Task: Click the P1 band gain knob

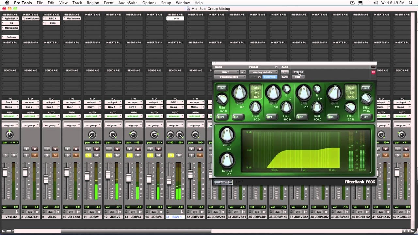Action: (273, 93)
